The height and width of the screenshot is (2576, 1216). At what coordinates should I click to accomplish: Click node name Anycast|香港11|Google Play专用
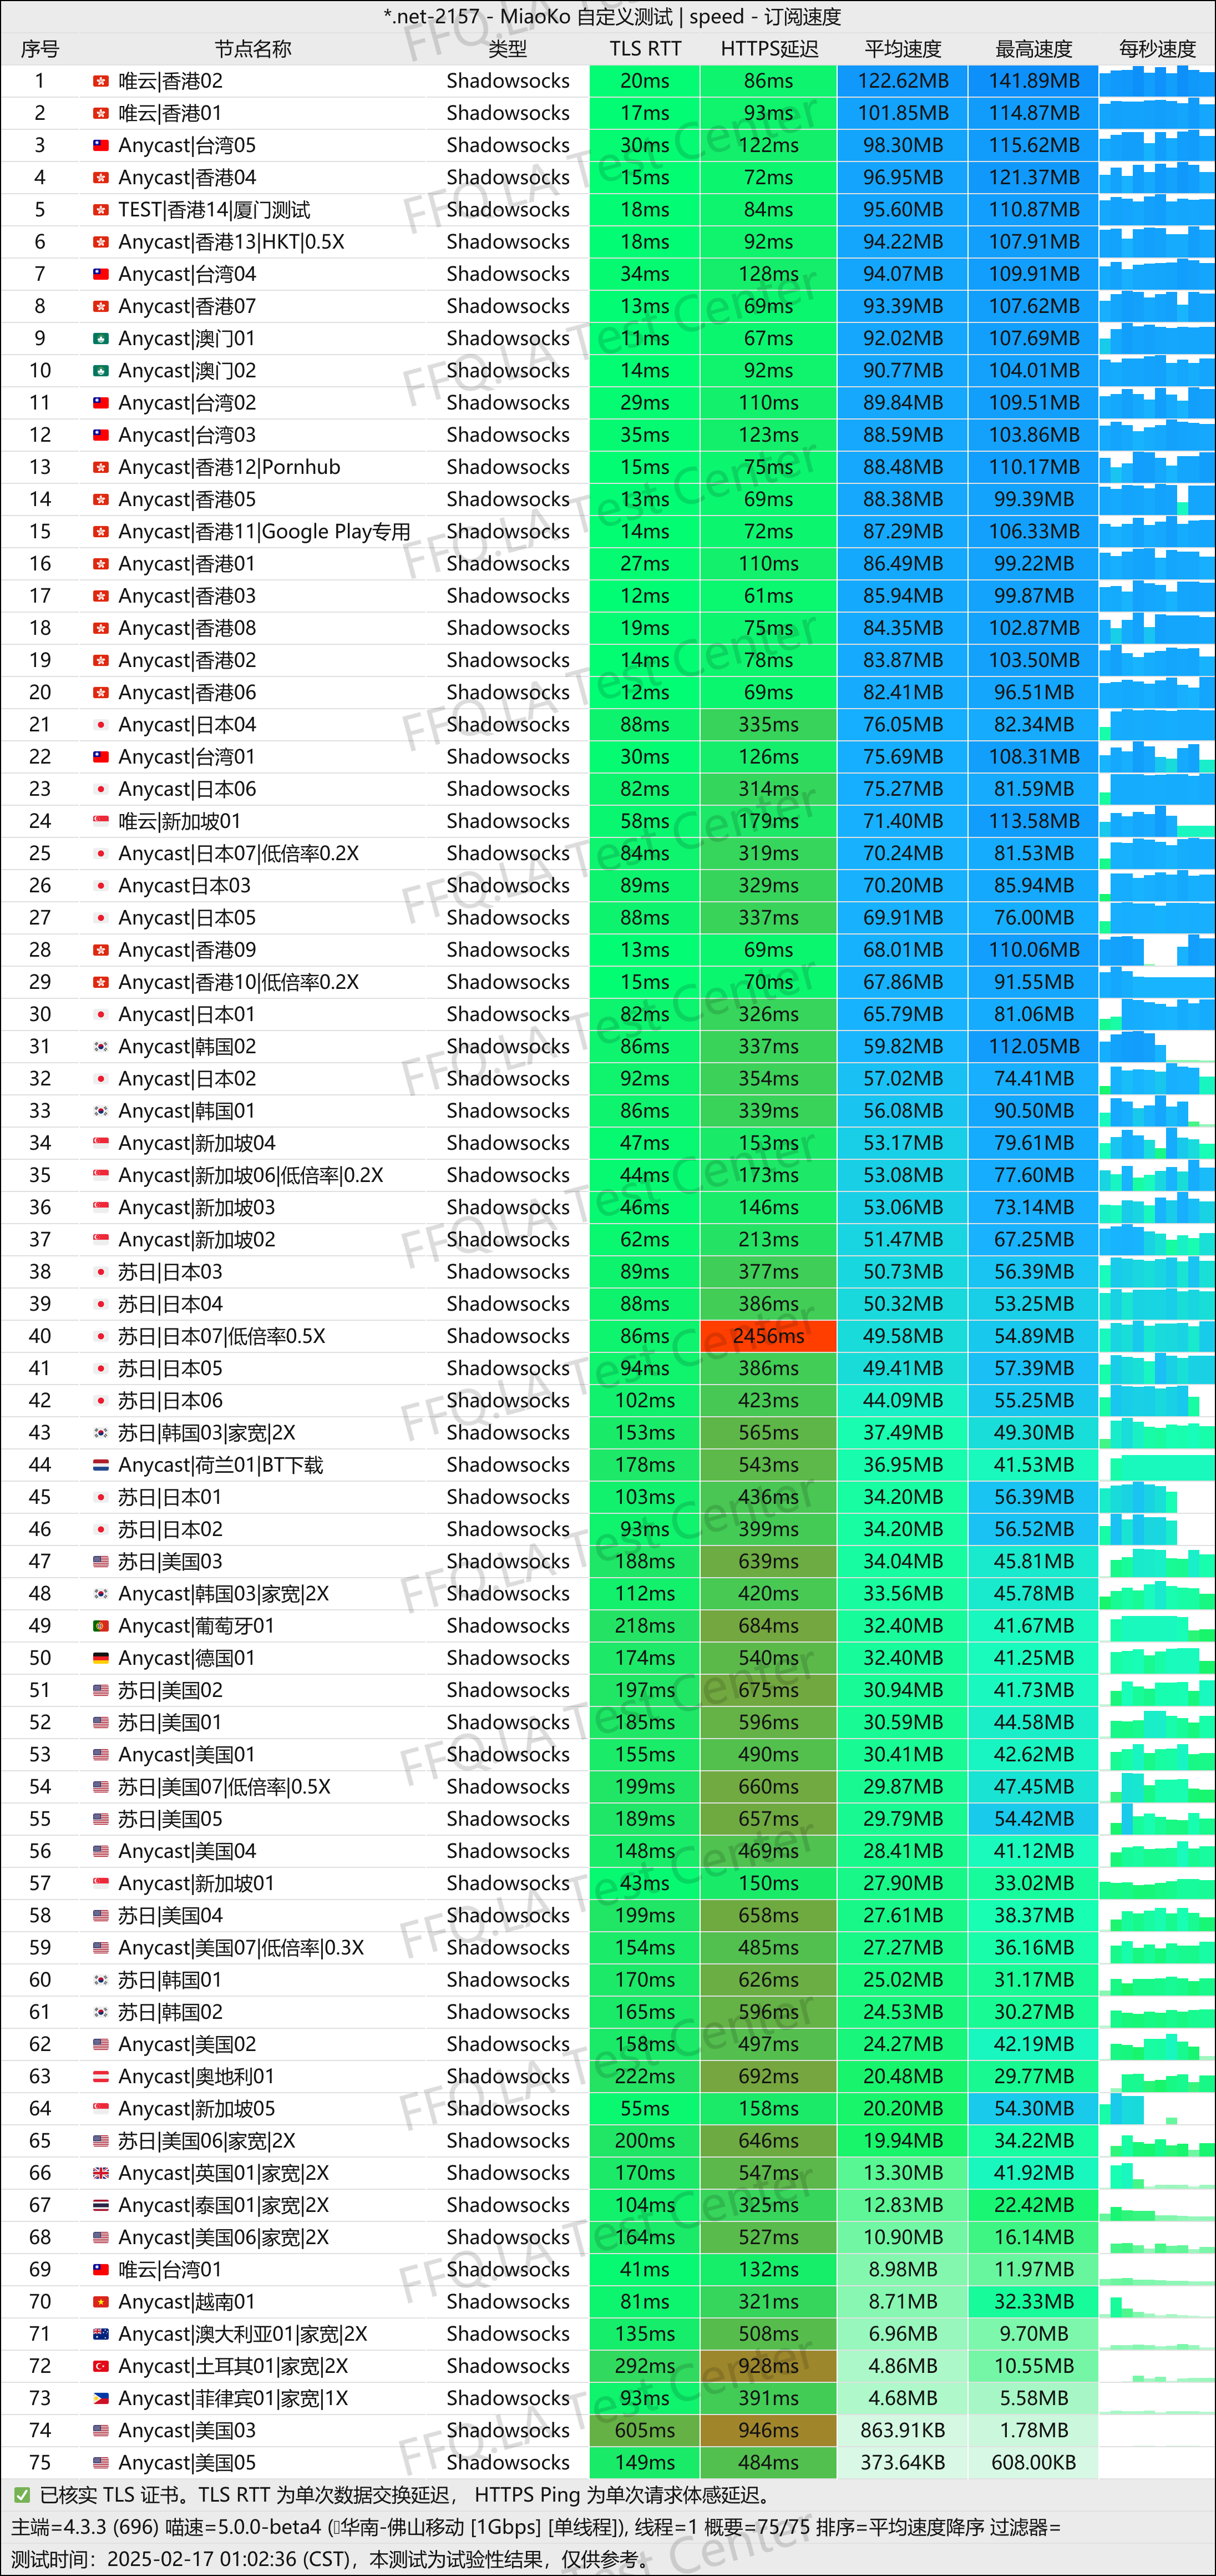pyautogui.click(x=264, y=531)
